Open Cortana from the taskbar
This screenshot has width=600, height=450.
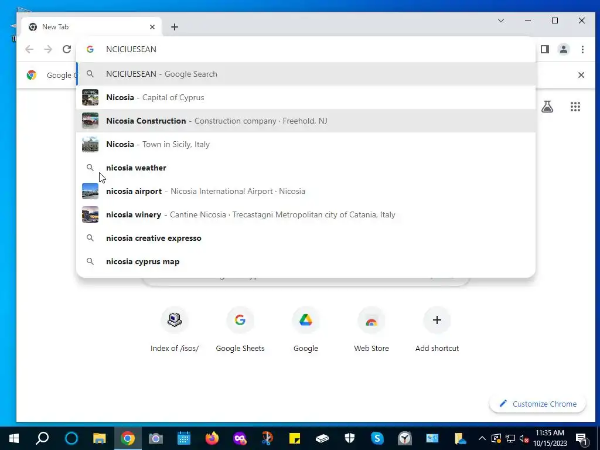point(71,438)
